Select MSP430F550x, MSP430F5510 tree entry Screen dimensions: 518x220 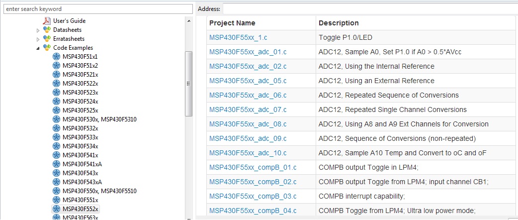pos(99,191)
